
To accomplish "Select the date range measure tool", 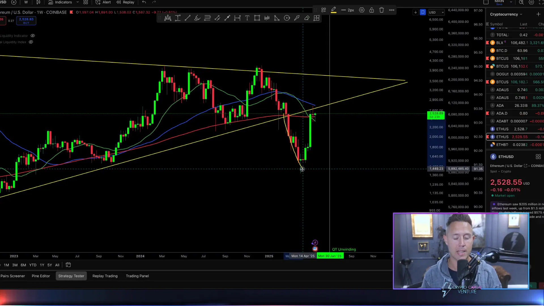I will (x=237, y=18).
